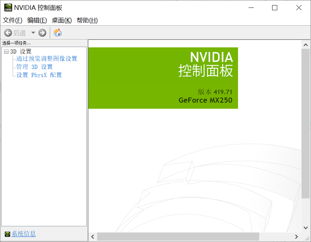This screenshot has height=242, width=311.
Task: Open the 编辑(E) menu
Action: tap(37, 20)
